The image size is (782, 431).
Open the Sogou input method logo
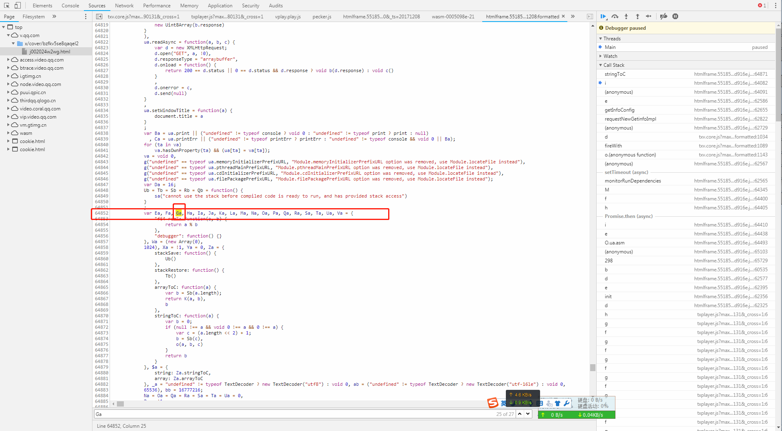point(493,403)
